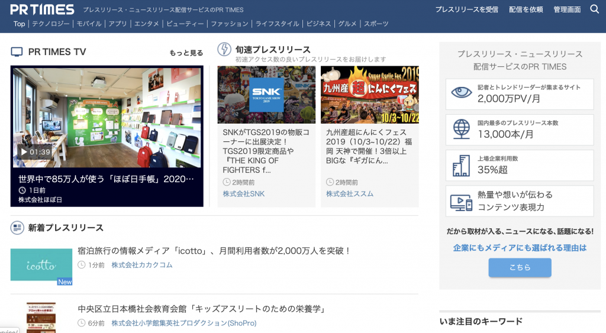Open the Top navigation item
This screenshot has height=333, width=606.
tap(20, 24)
